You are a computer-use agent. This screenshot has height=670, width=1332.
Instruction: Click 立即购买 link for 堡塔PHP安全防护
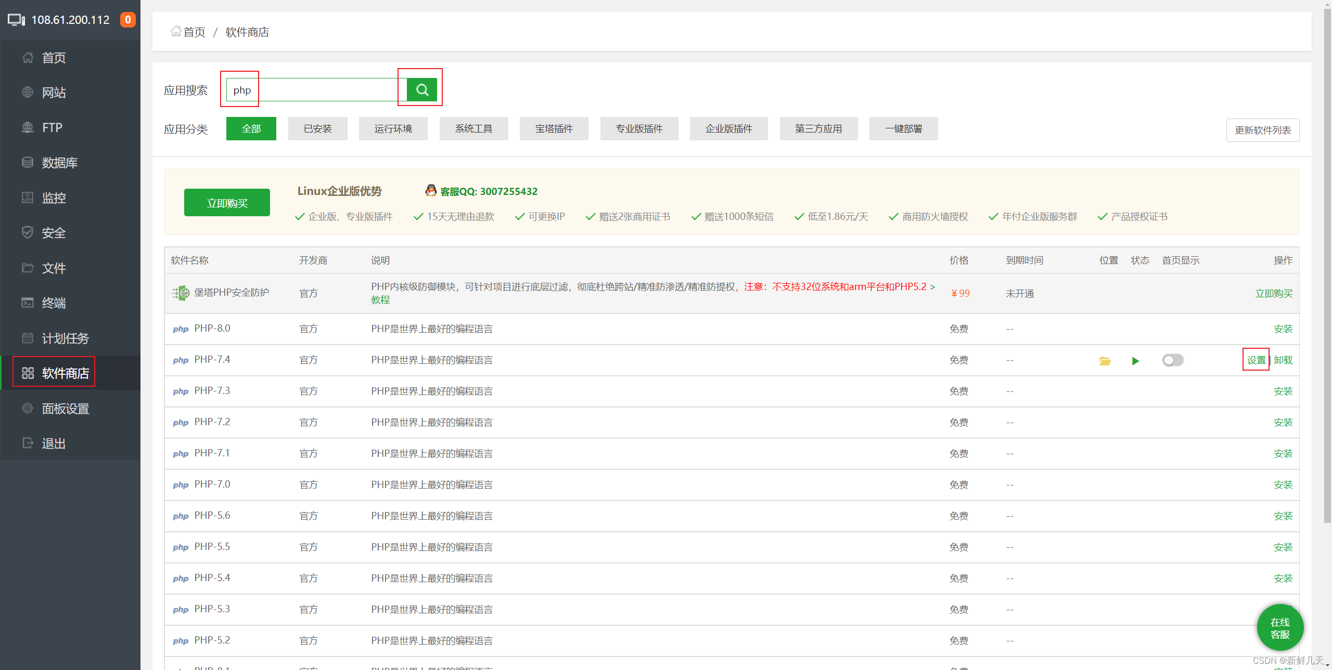(1274, 293)
